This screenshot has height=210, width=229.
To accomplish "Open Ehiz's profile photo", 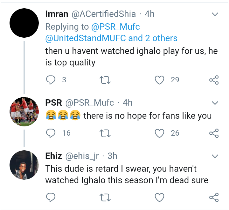I will pyautogui.click(x=24, y=165).
